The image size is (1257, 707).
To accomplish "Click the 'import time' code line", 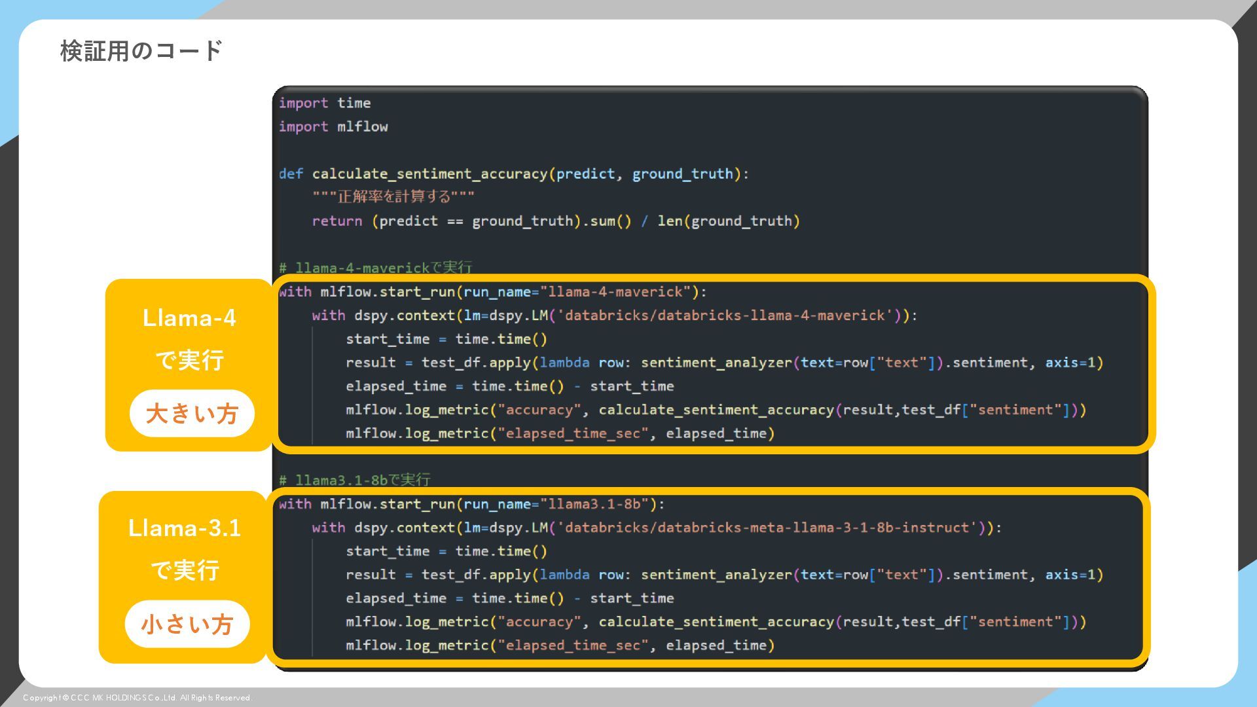I will pyautogui.click(x=325, y=103).
